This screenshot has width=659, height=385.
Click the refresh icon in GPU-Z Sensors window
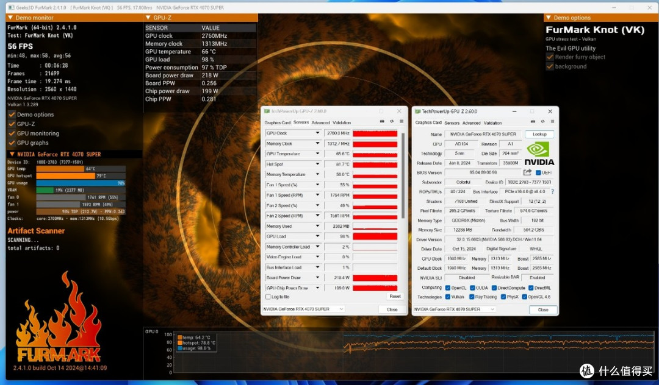[x=392, y=121]
